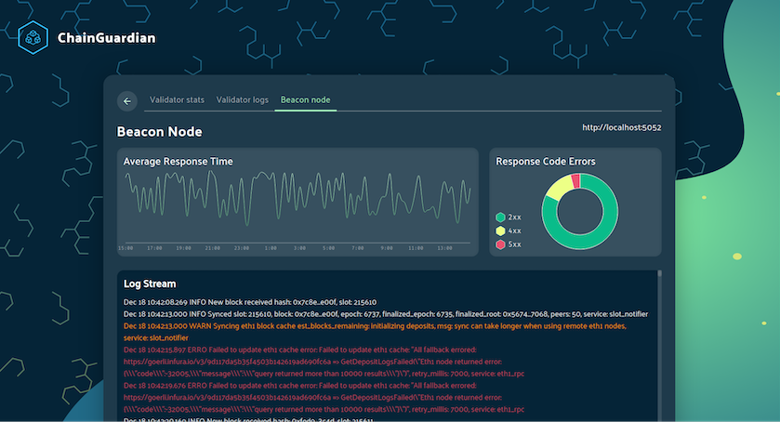Click the 10:42:08.269 INFO New block received log line
This screenshot has width=780, height=422.
click(x=250, y=302)
